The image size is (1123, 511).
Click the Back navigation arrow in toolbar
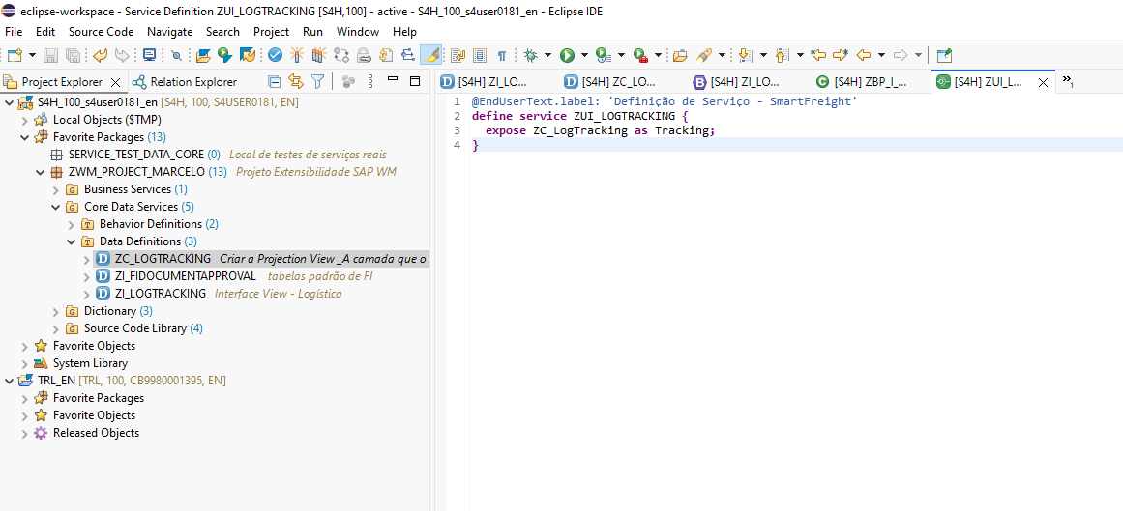coord(864,55)
